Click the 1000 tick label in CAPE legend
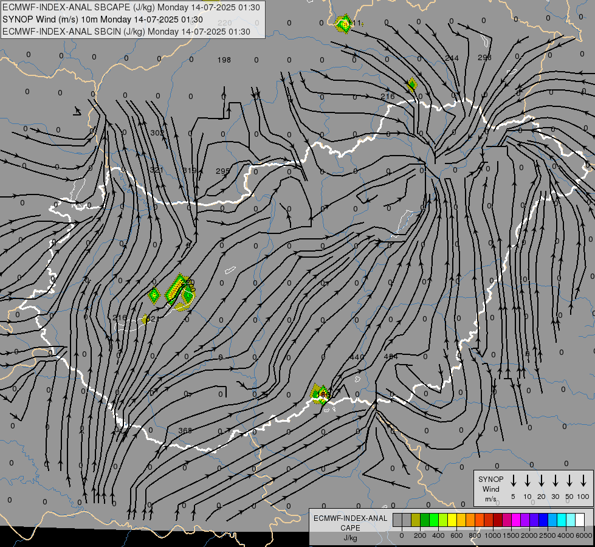Viewport: 595px width, 547px height. tap(492, 535)
